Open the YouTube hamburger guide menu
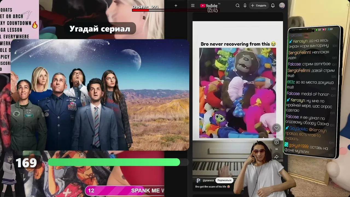350x197 pixels. tap(193, 5)
